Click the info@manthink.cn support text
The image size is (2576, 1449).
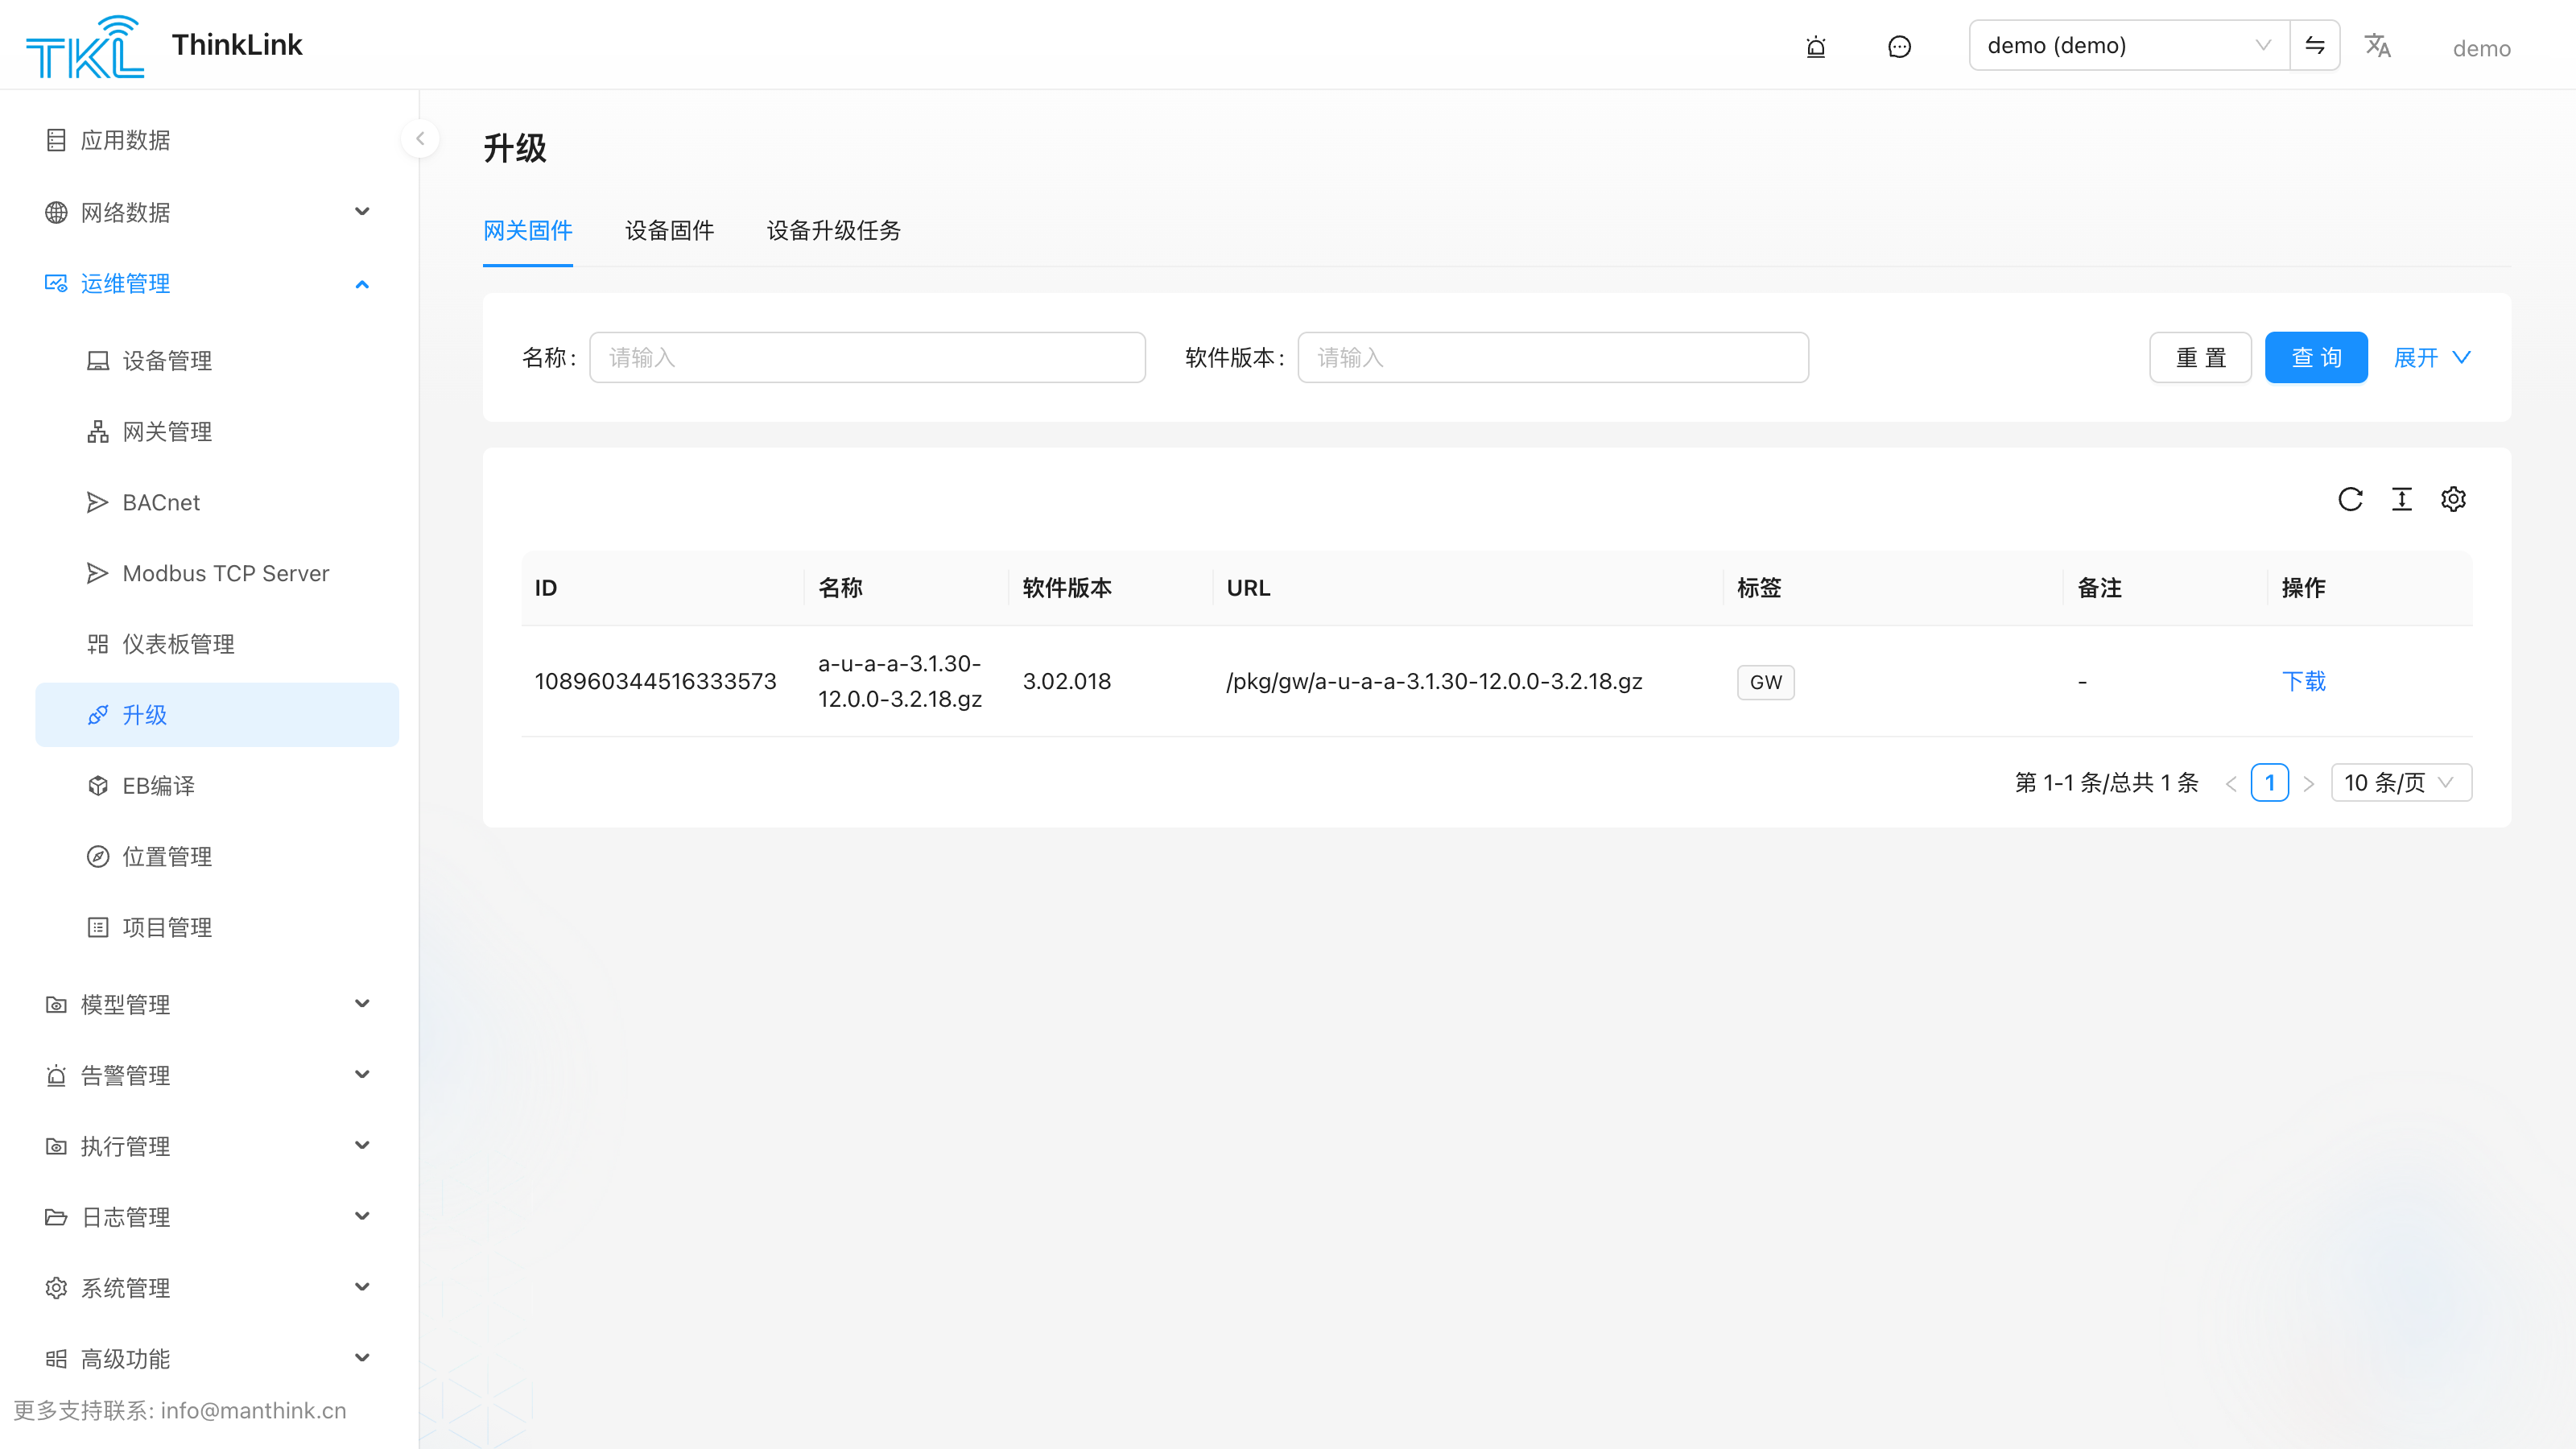(253, 1411)
